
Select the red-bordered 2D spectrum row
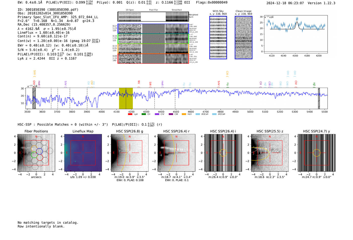point(153,58)
